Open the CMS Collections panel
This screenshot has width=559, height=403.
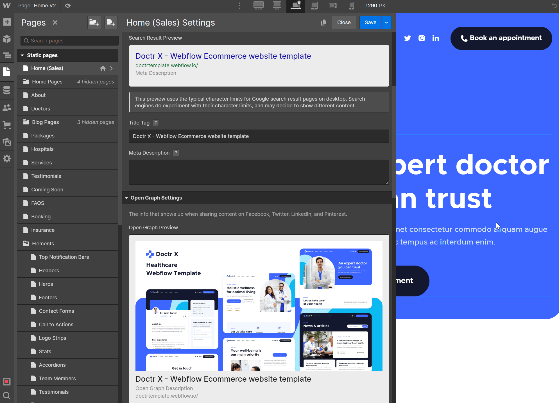coord(7,90)
